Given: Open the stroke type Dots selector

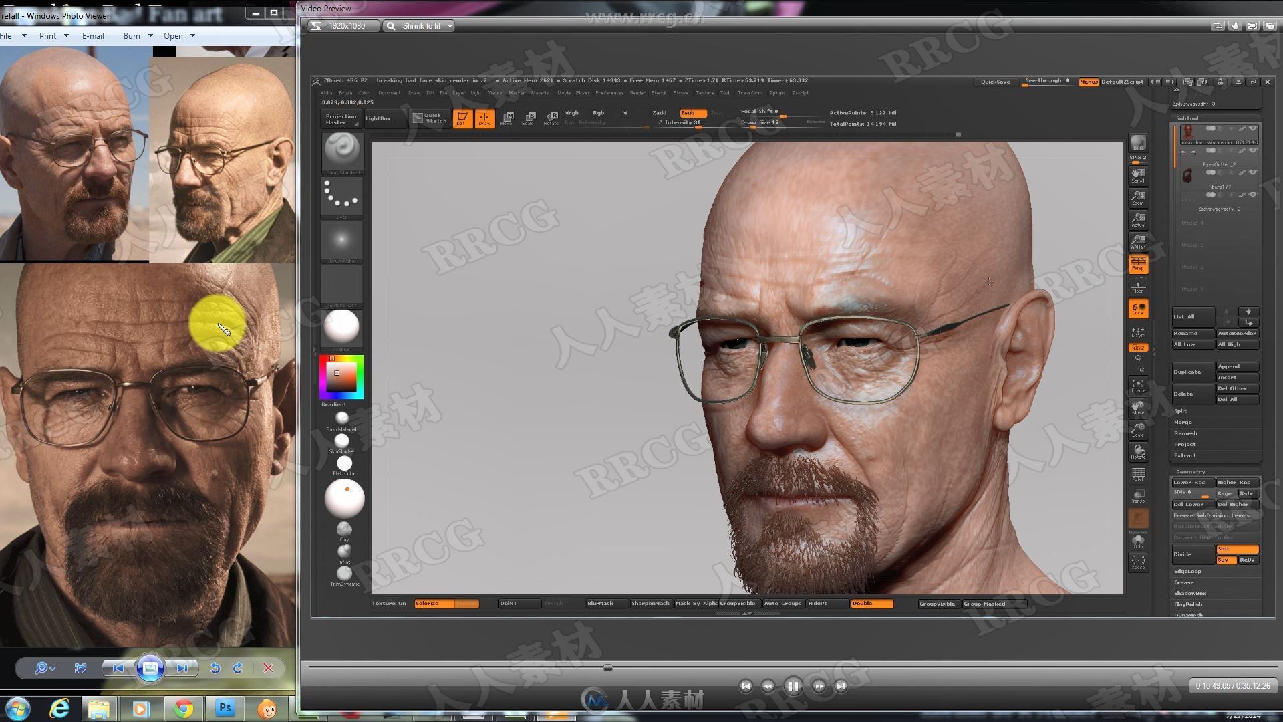Looking at the screenshot, I should pyautogui.click(x=342, y=197).
